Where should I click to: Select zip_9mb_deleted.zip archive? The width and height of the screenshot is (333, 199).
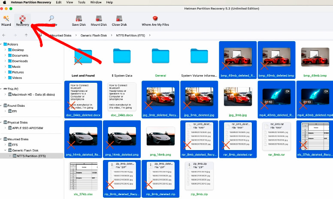click(160, 179)
